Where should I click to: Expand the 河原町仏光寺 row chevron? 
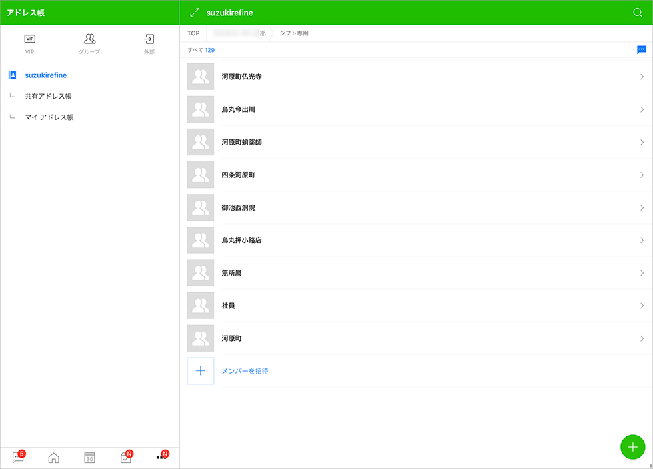(642, 77)
